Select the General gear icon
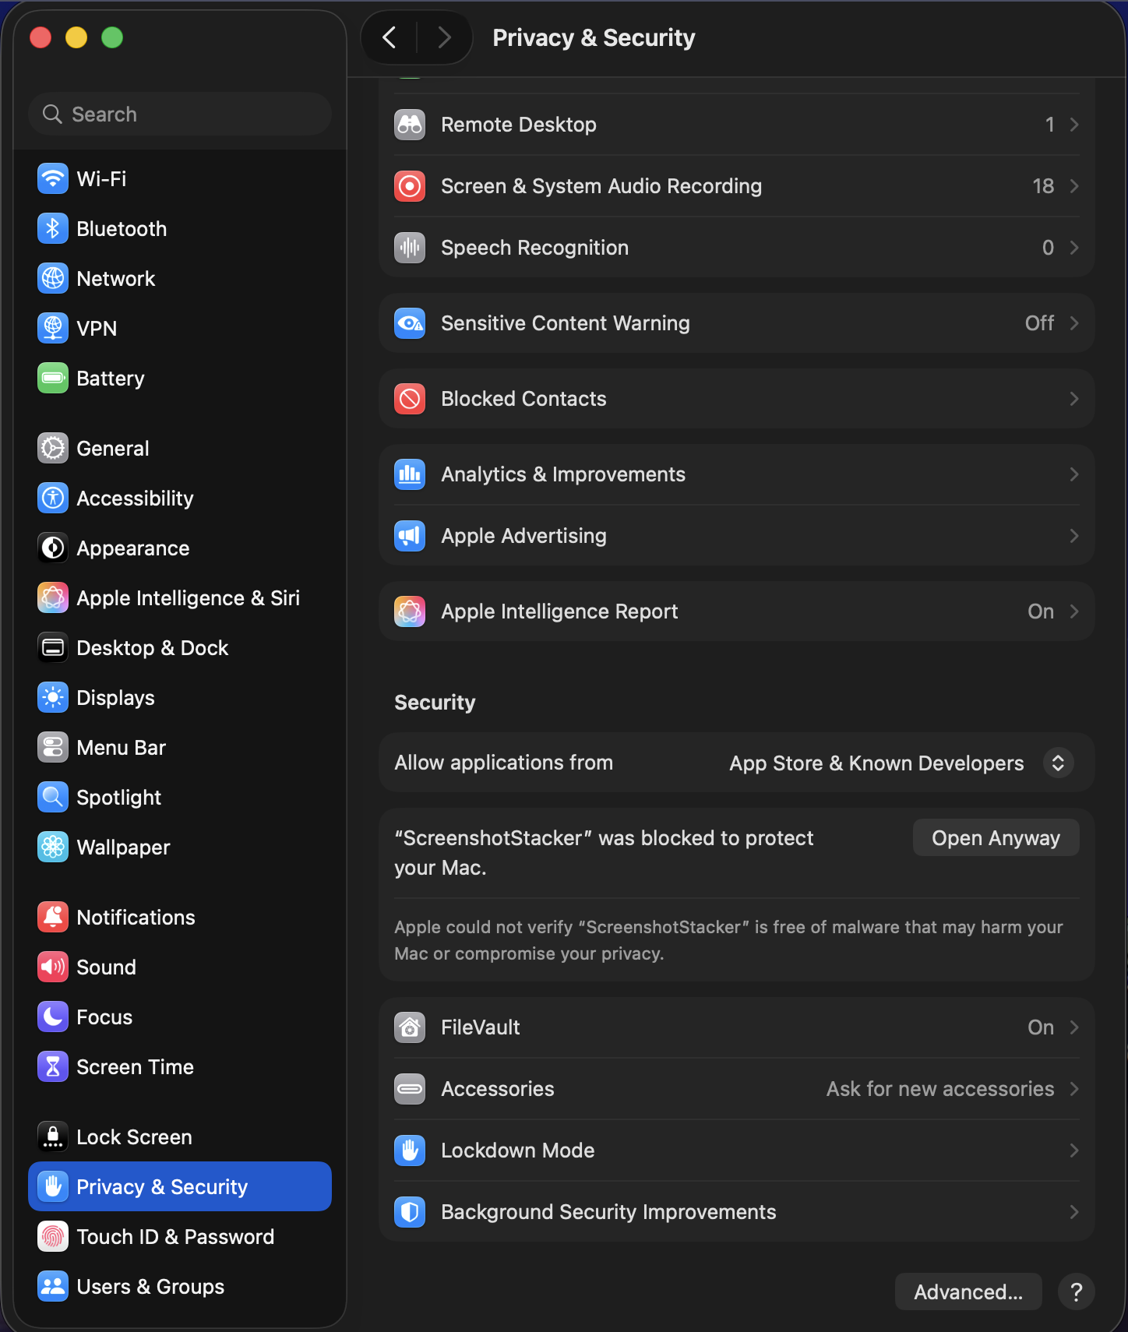Viewport: 1128px width, 1332px height. (x=53, y=449)
